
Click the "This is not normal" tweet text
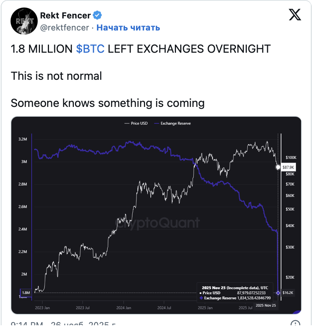click(57, 76)
